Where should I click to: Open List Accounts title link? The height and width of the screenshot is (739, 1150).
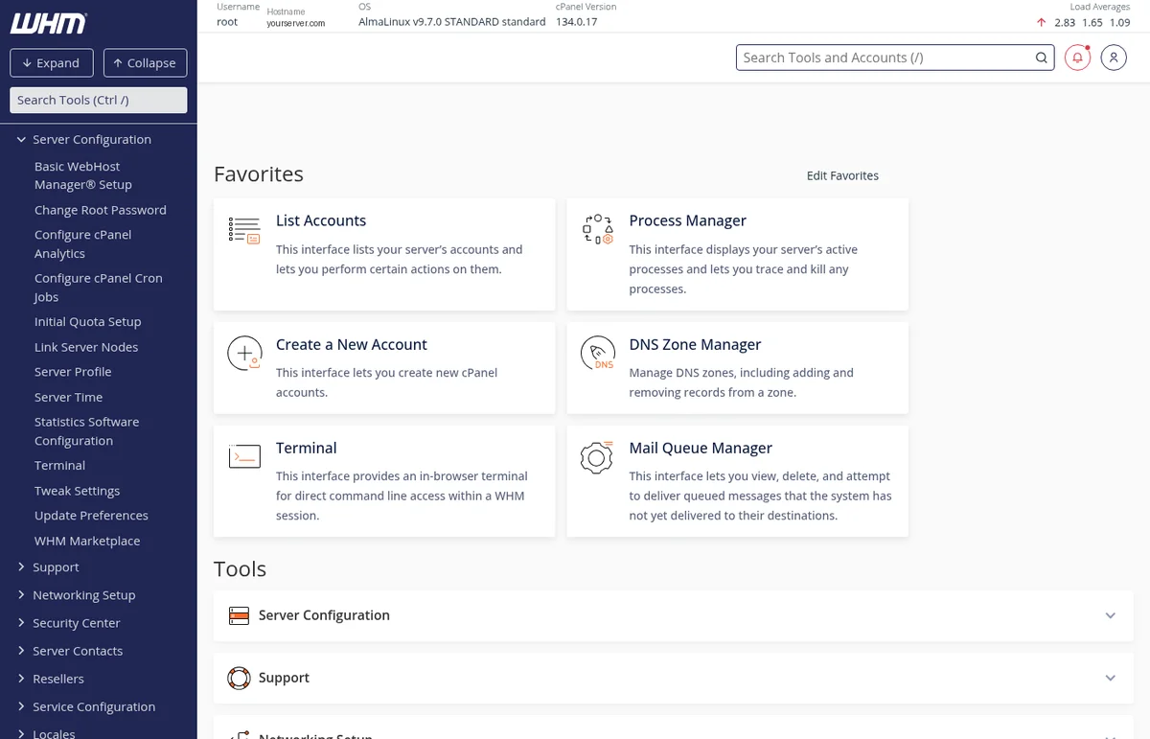[x=321, y=220]
